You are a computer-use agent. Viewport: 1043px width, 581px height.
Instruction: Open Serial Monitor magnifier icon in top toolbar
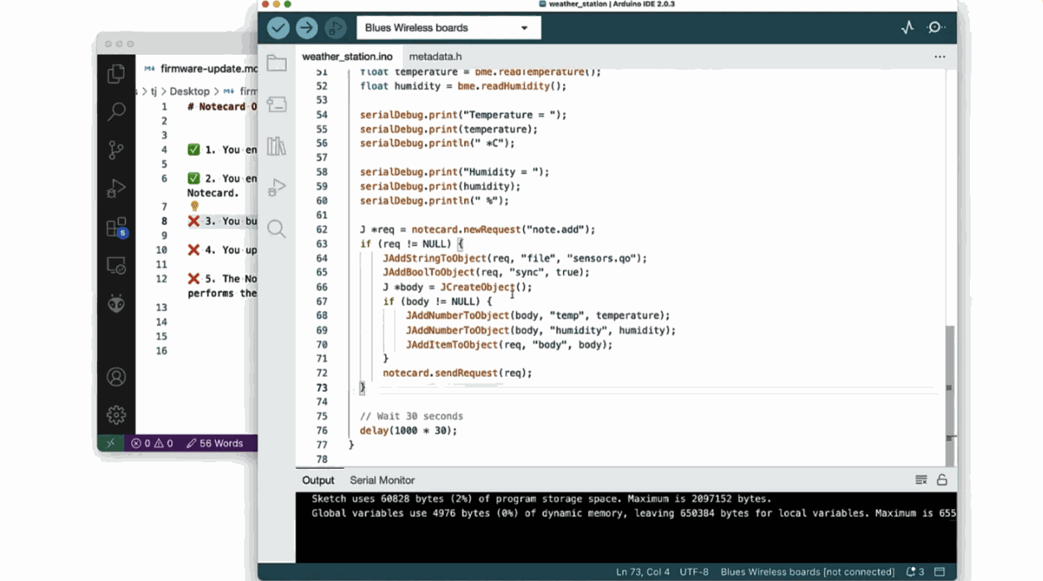coord(936,27)
